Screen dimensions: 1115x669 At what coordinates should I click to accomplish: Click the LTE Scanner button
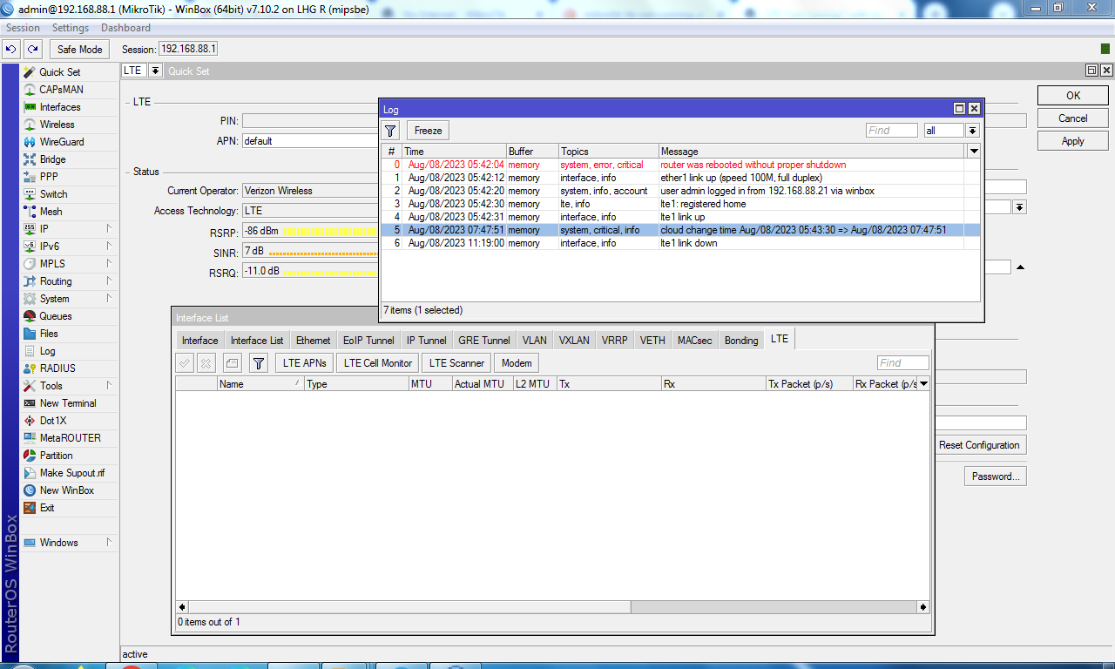(x=456, y=363)
